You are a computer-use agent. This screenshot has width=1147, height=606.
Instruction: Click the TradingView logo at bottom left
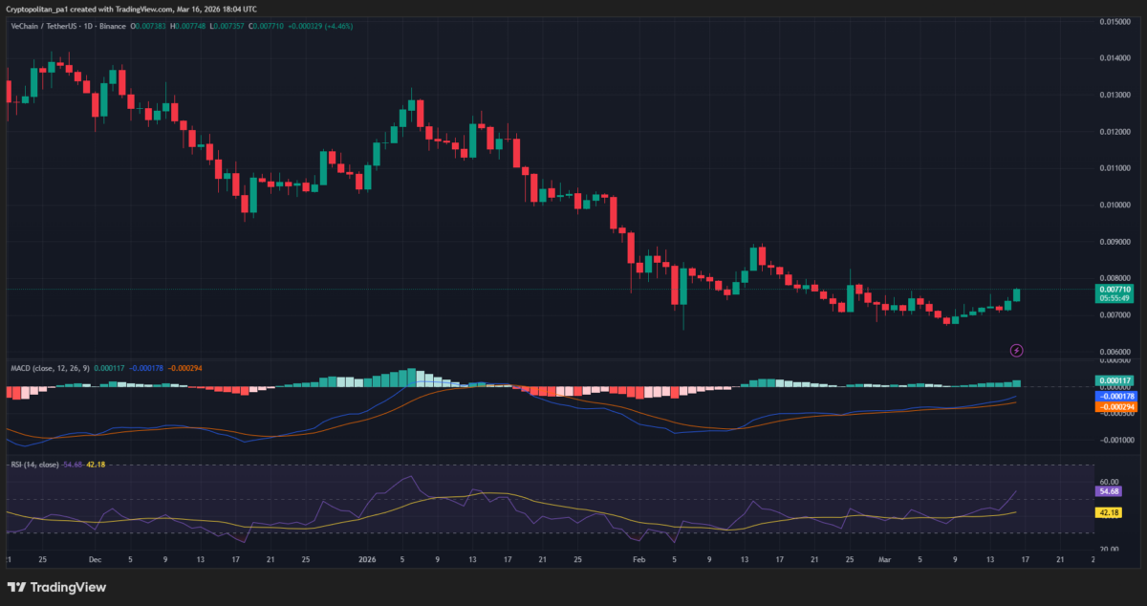[56, 587]
